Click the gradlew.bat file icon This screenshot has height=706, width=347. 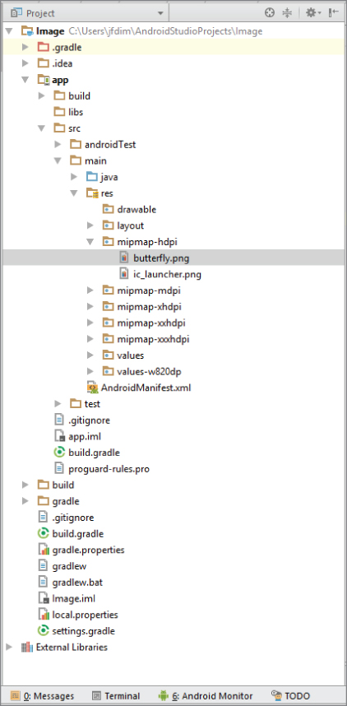coord(43,583)
